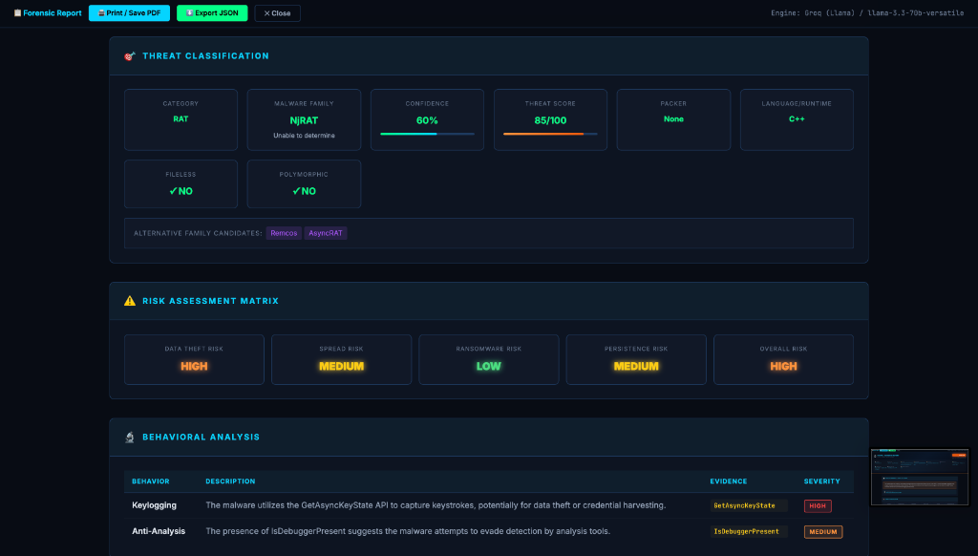Click the Anti-Analysis description text
The height and width of the screenshot is (556, 978).
click(408, 531)
